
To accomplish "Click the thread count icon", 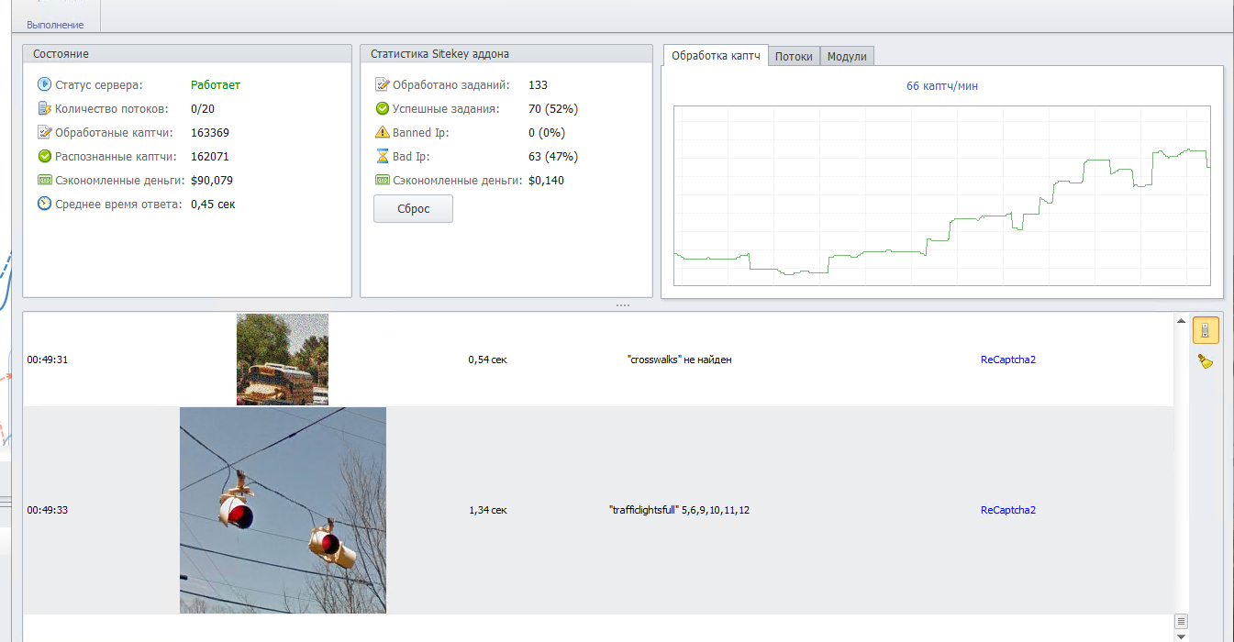I will [x=44, y=108].
